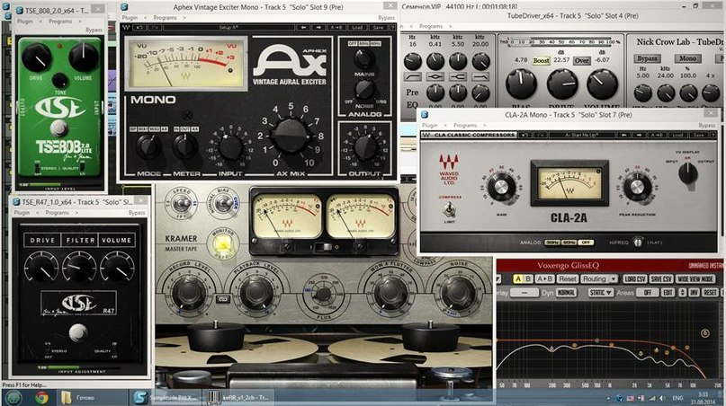This screenshot has height=406, width=726.
Task: Click the up/down stepper next to GlissEQ Edit
Action: (x=683, y=293)
